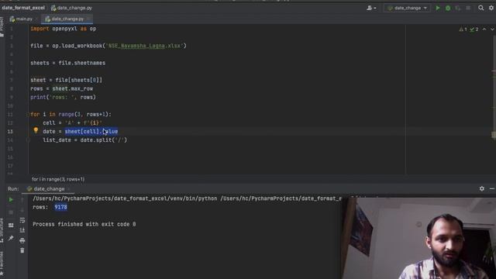
Task: Click the print('rows: ', rows) line
Action: pyautogui.click(x=63, y=98)
